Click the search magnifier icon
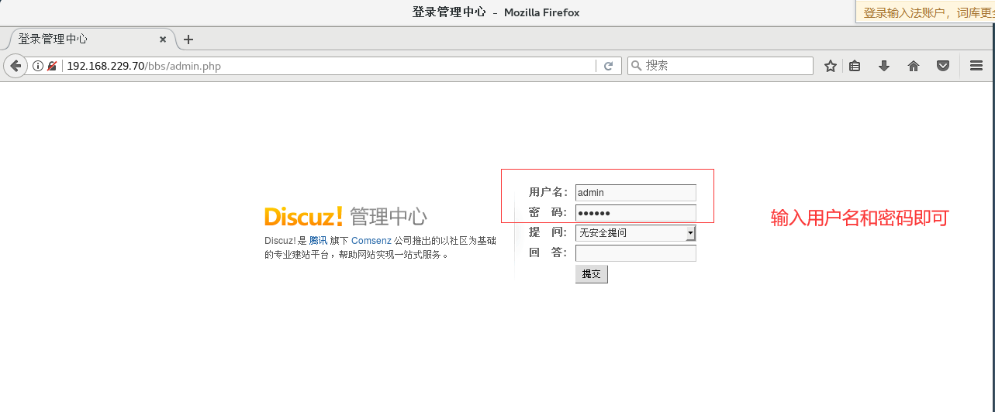The width and height of the screenshot is (995, 412). (637, 66)
